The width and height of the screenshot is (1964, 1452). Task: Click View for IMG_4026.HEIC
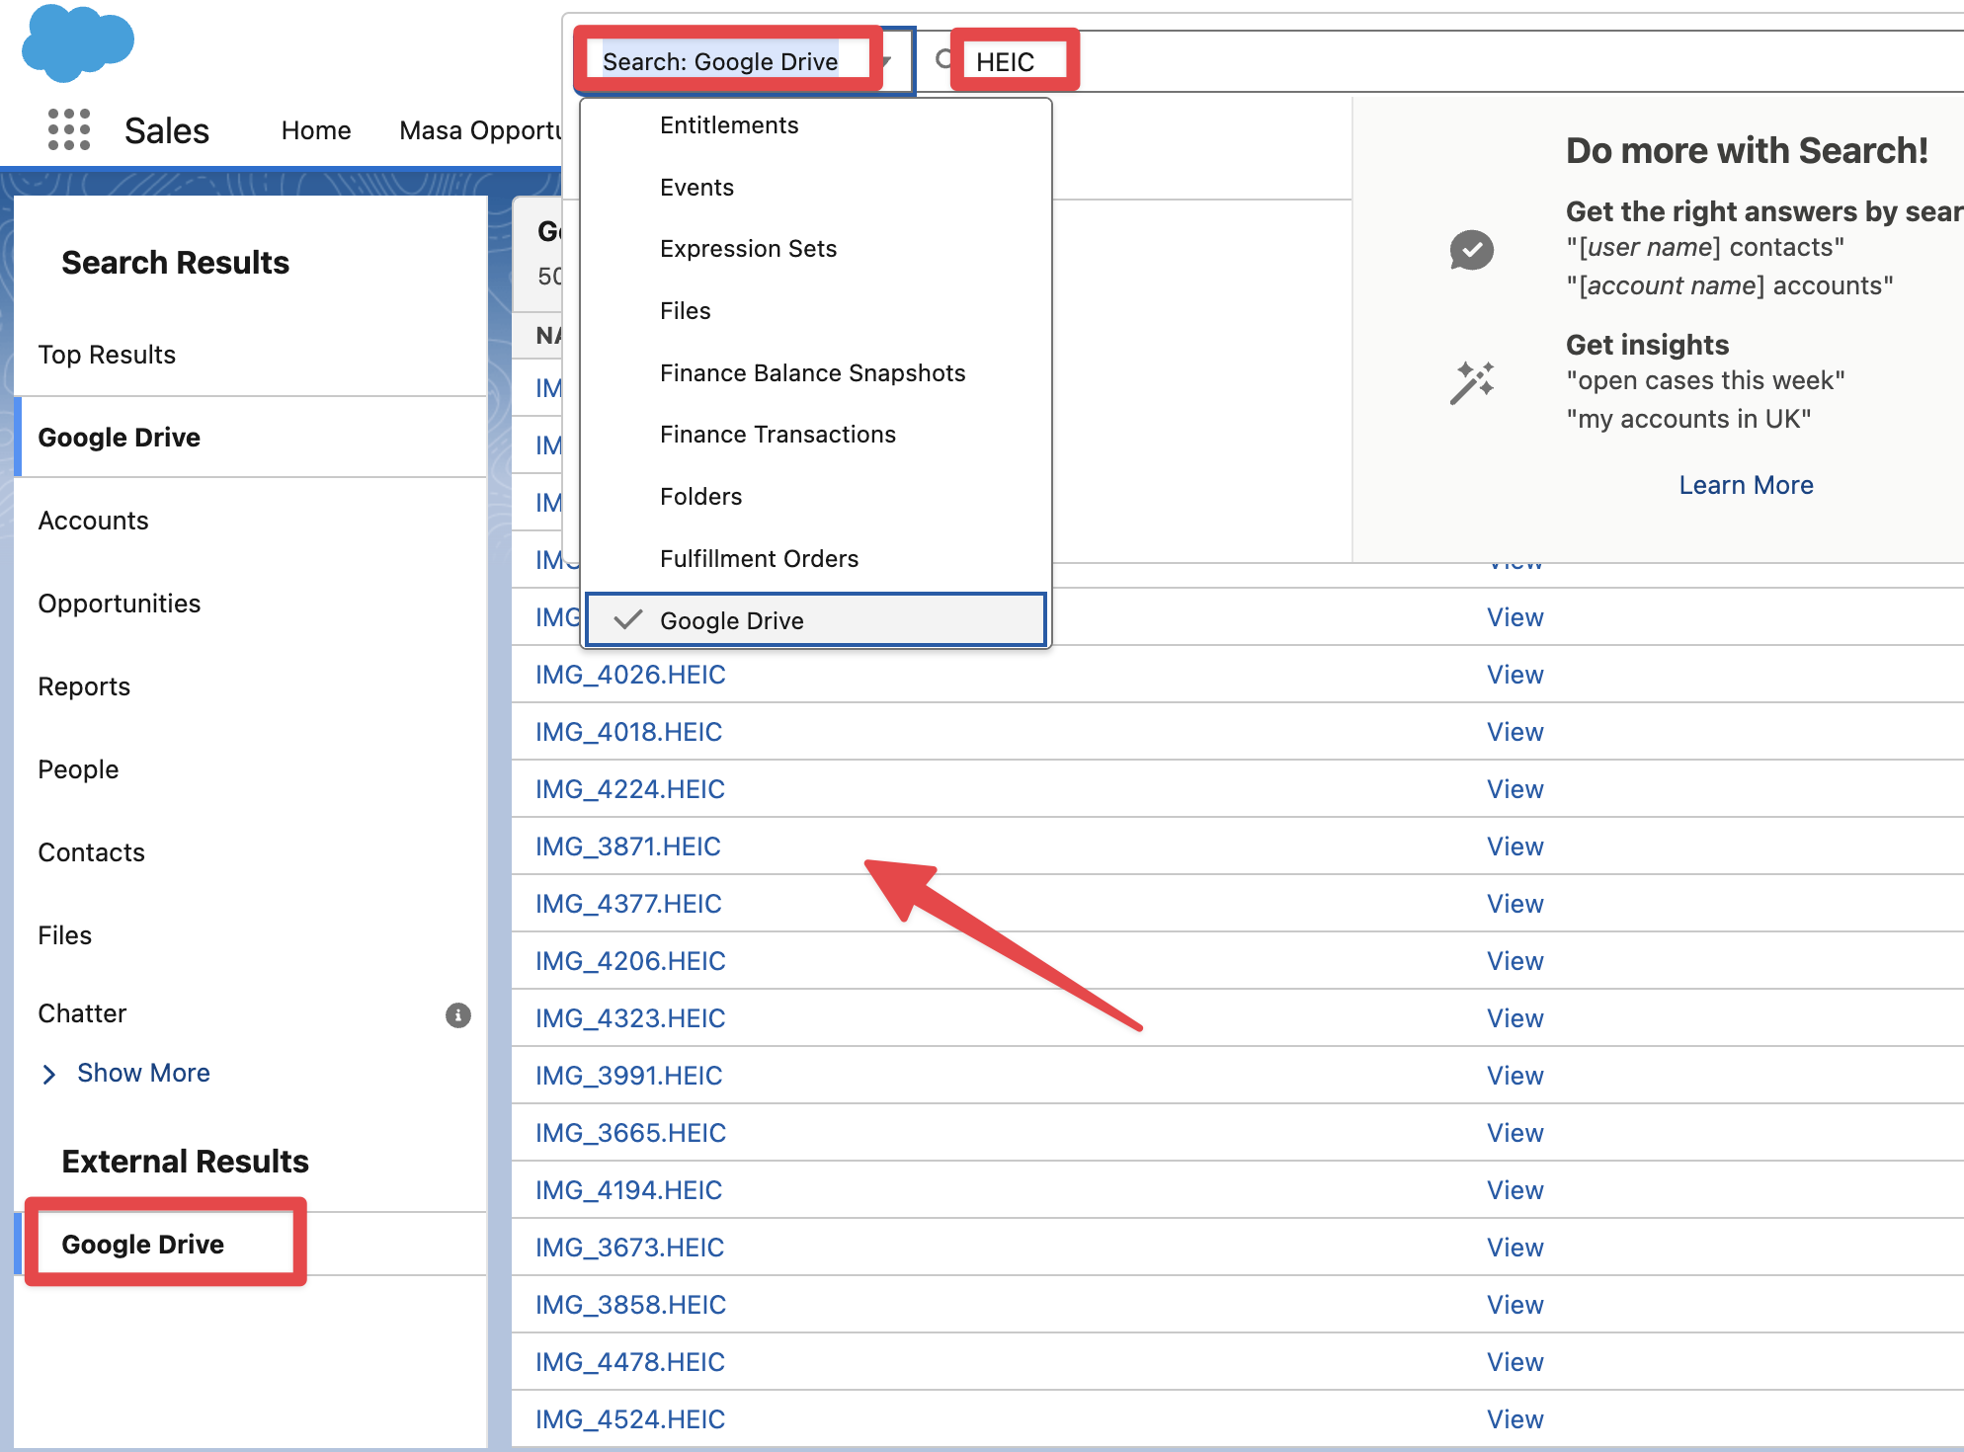1514,675
